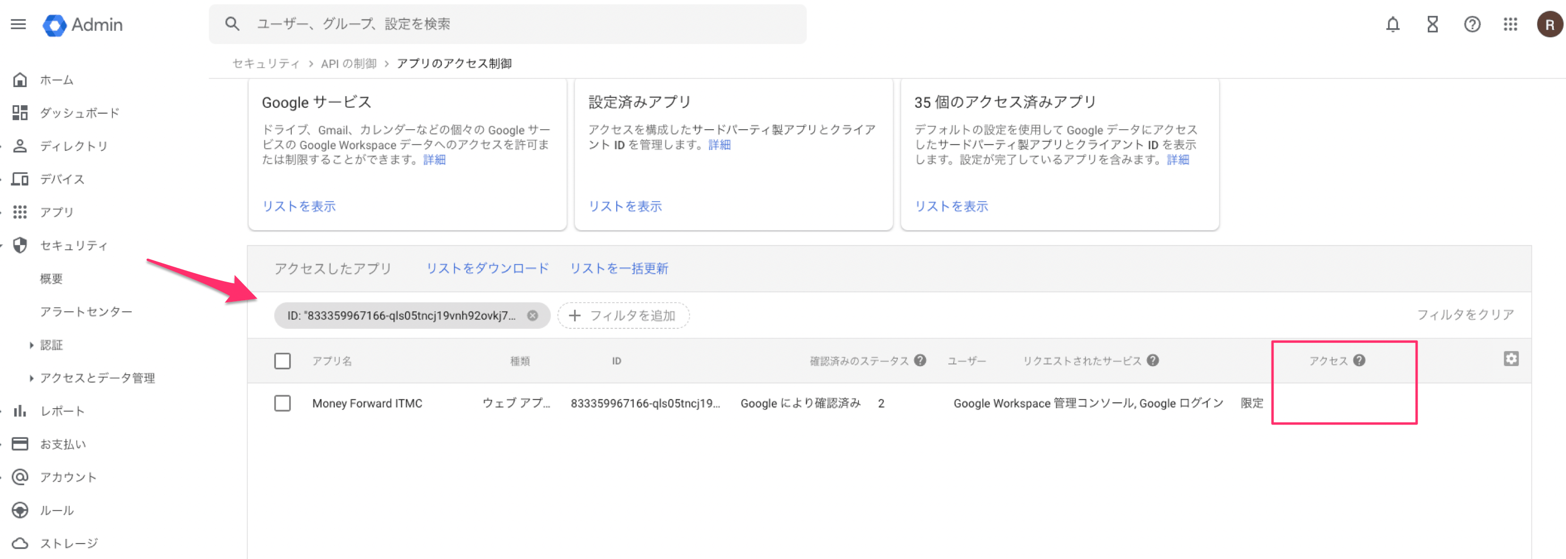Open 詳細 link in アクセス済みアプリ card
The height and width of the screenshot is (559, 1566).
pos(1177,159)
